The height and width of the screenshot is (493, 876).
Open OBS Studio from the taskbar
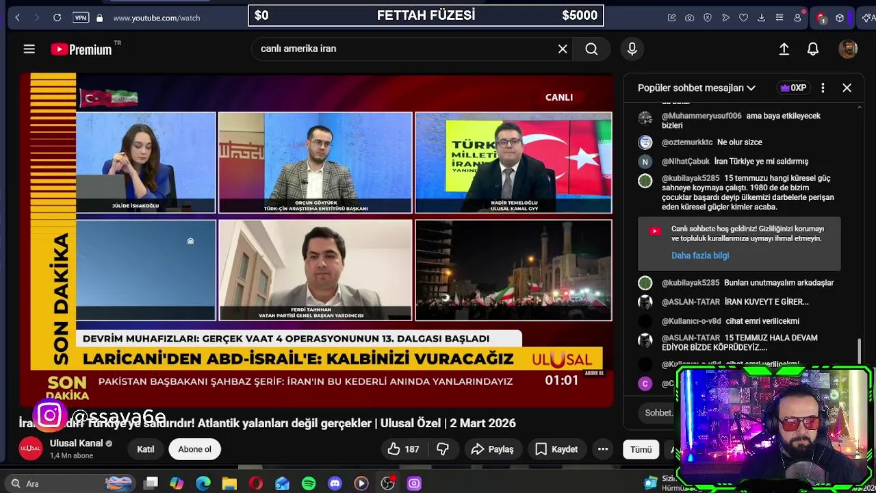[x=388, y=483]
